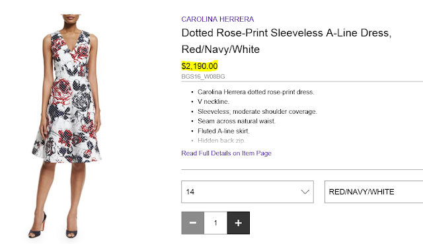Click the Sleeveless, moderate shoulder coverage line
Screen dimensions: 423x244
click(257, 112)
